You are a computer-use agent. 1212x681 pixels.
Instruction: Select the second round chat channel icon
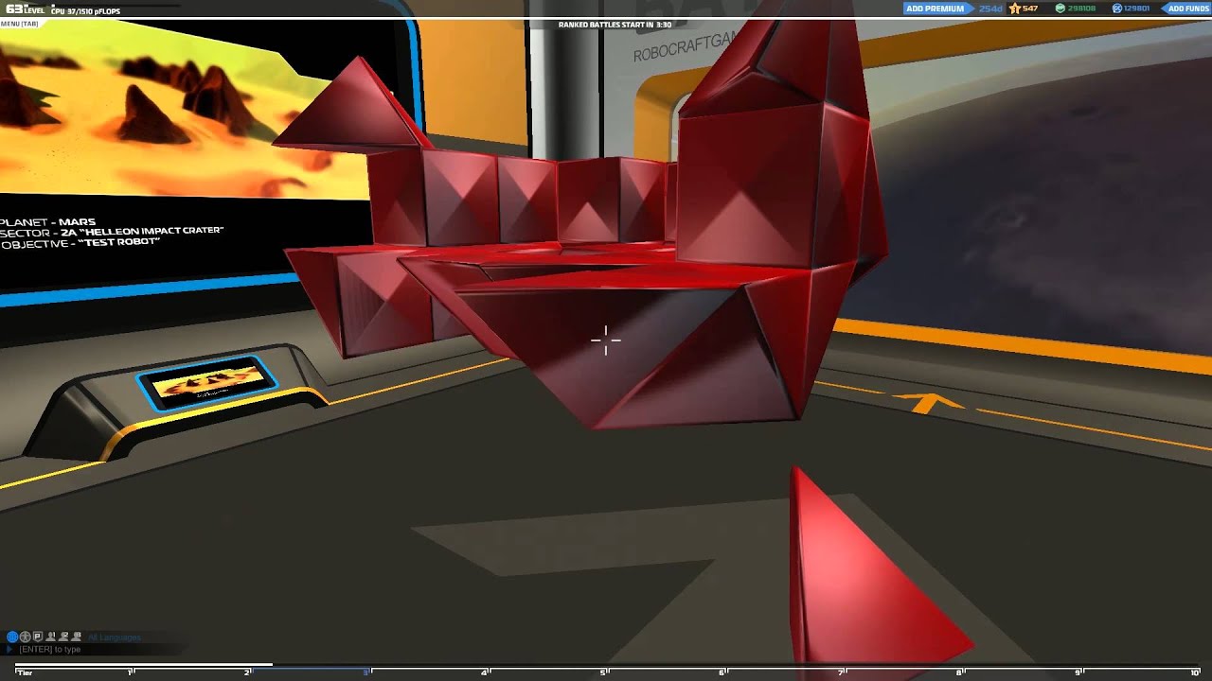(x=25, y=637)
